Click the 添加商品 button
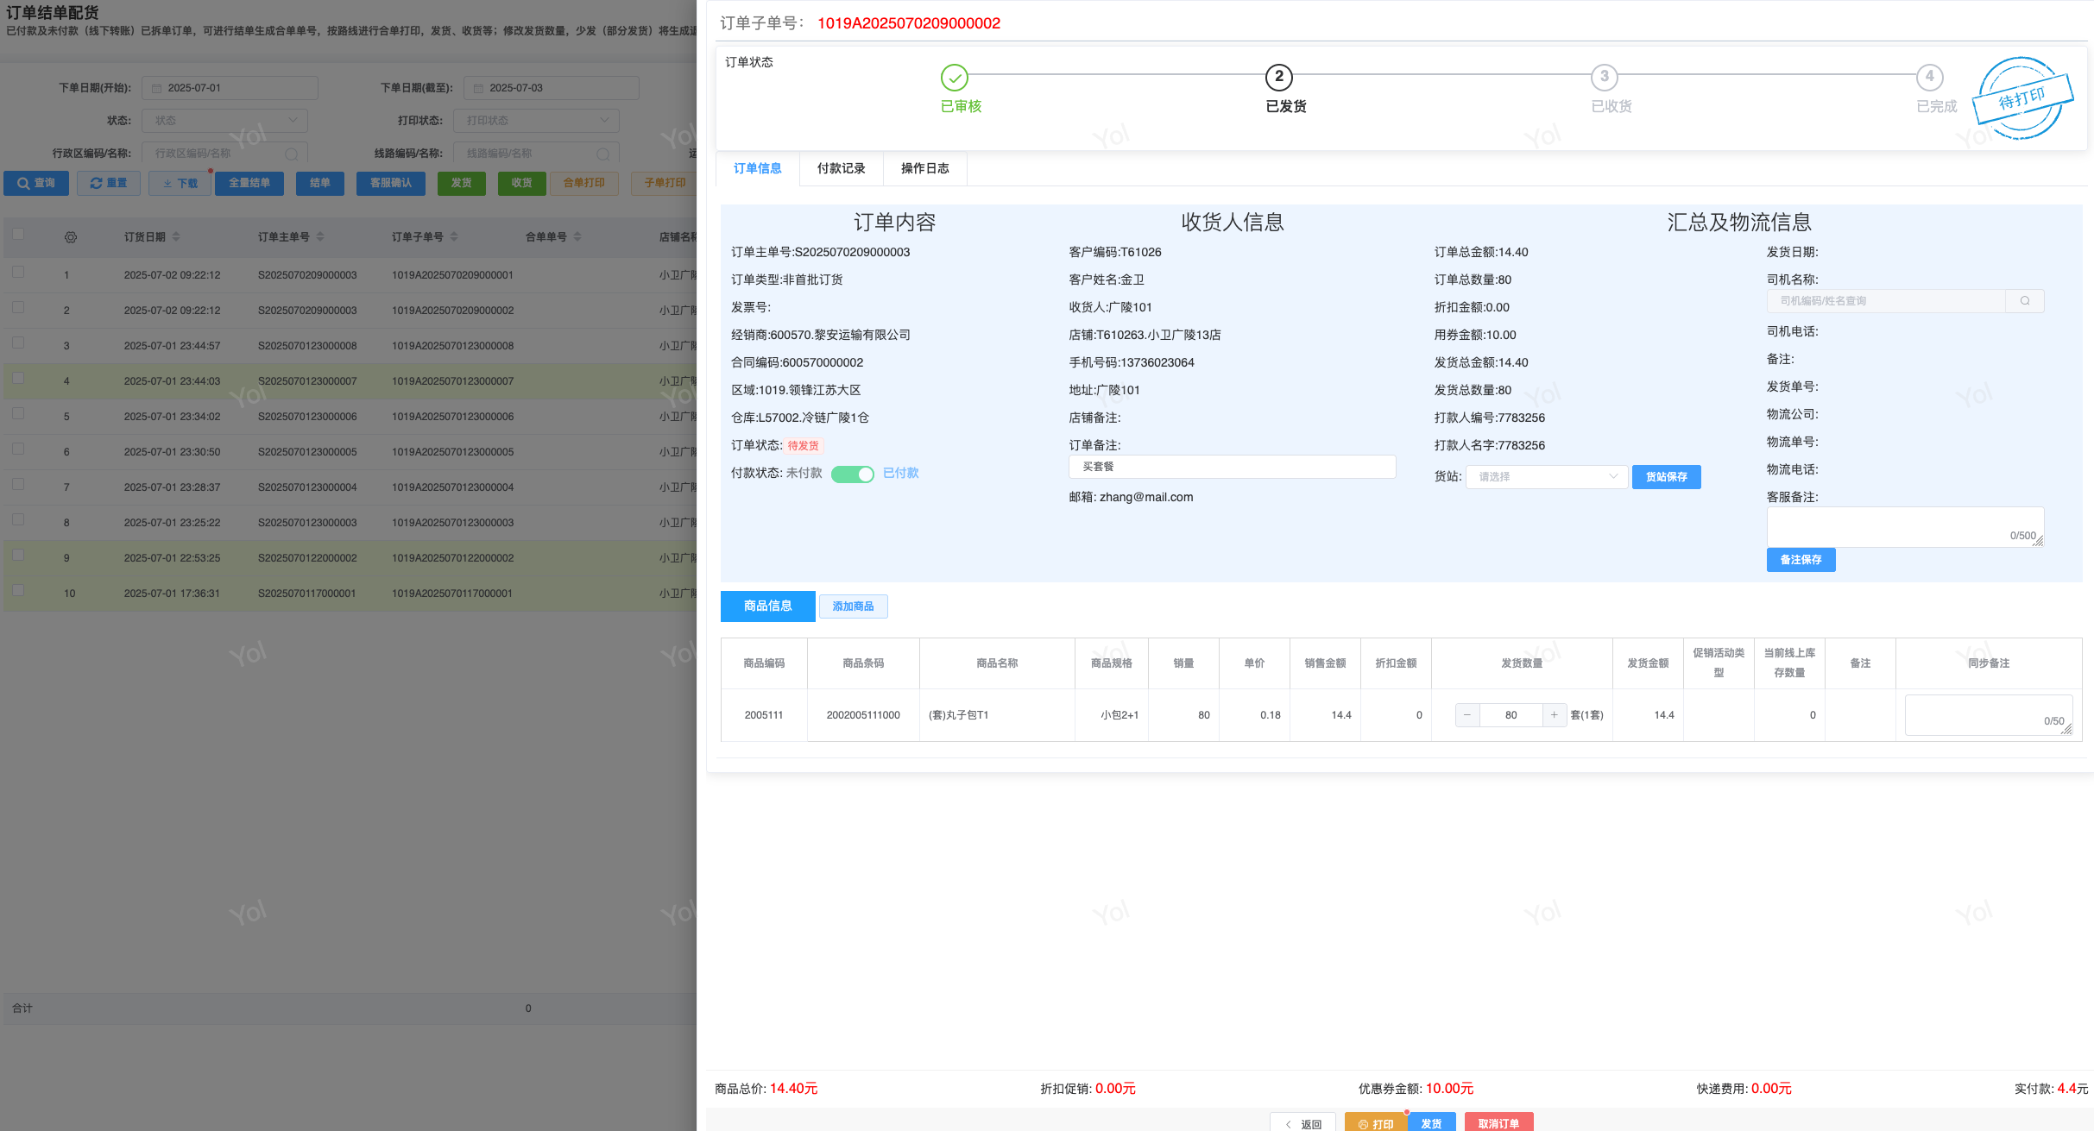Viewport: 2094px width, 1131px height. pos(853,606)
